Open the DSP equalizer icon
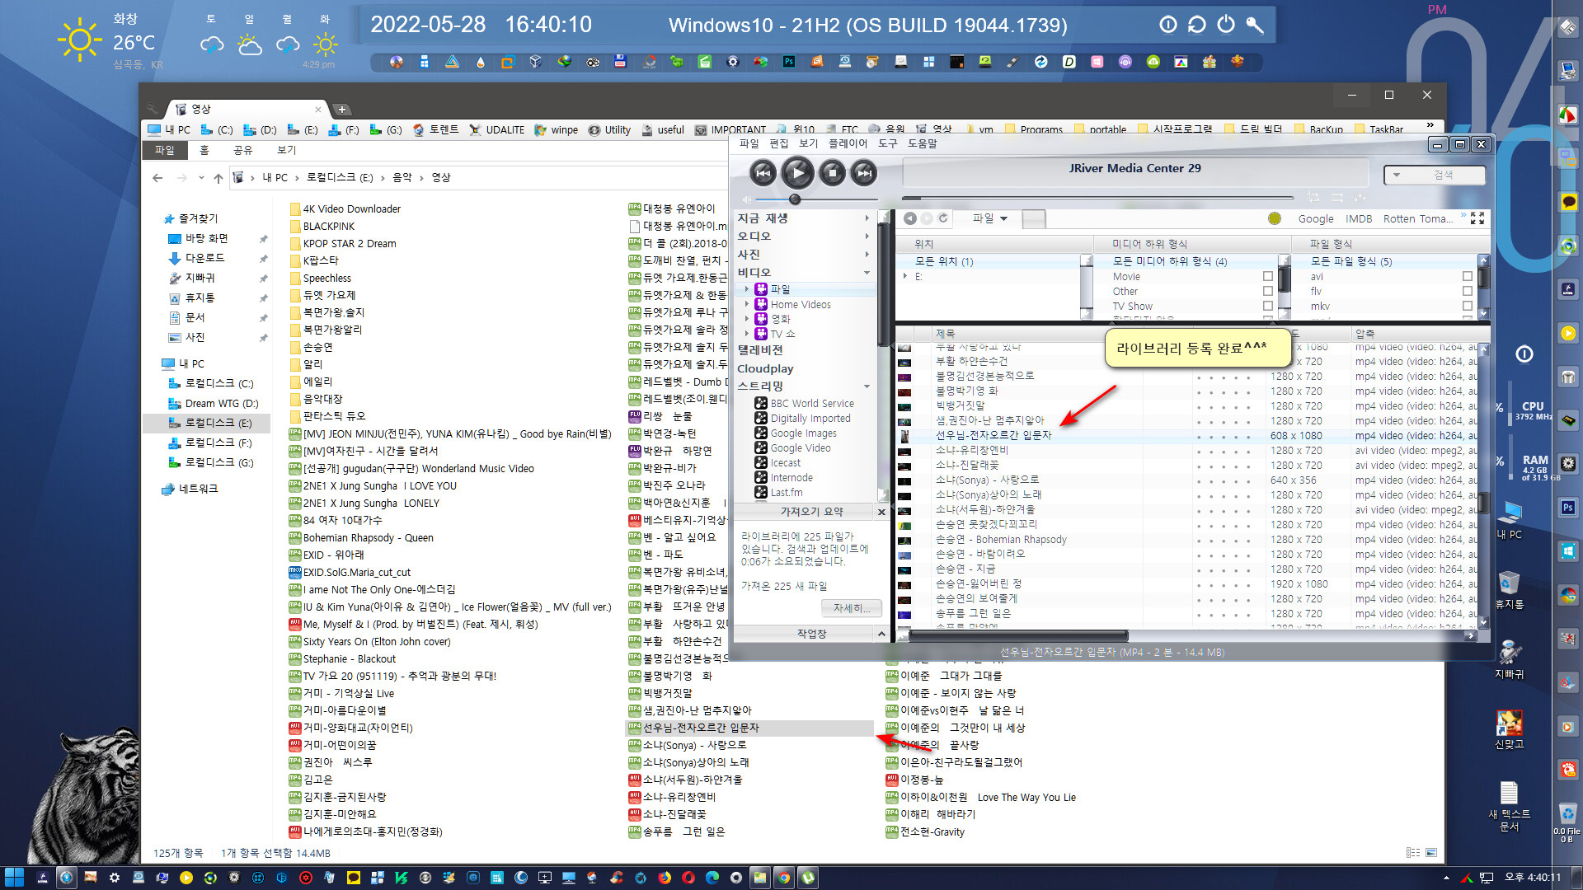This screenshot has height=890, width=1583. pyautogui.click(x=1360, y=198)
